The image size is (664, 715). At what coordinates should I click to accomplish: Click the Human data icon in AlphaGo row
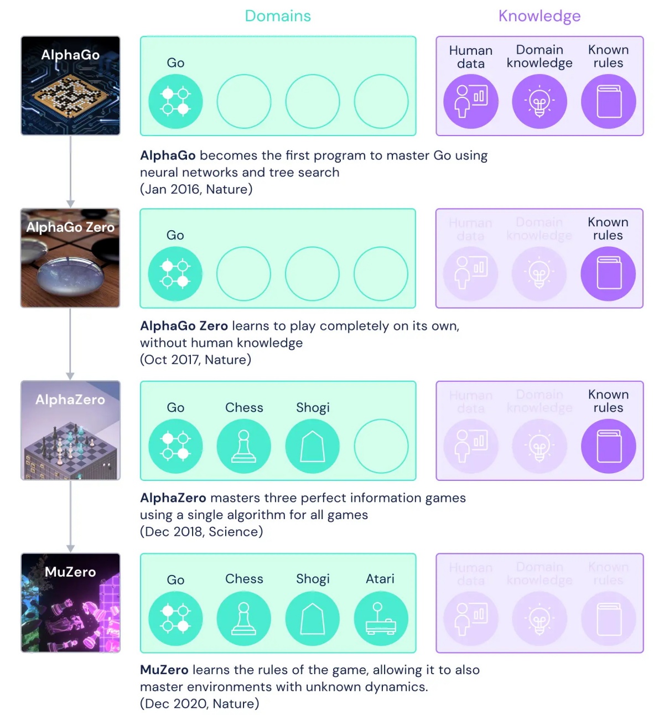[471, 101]
